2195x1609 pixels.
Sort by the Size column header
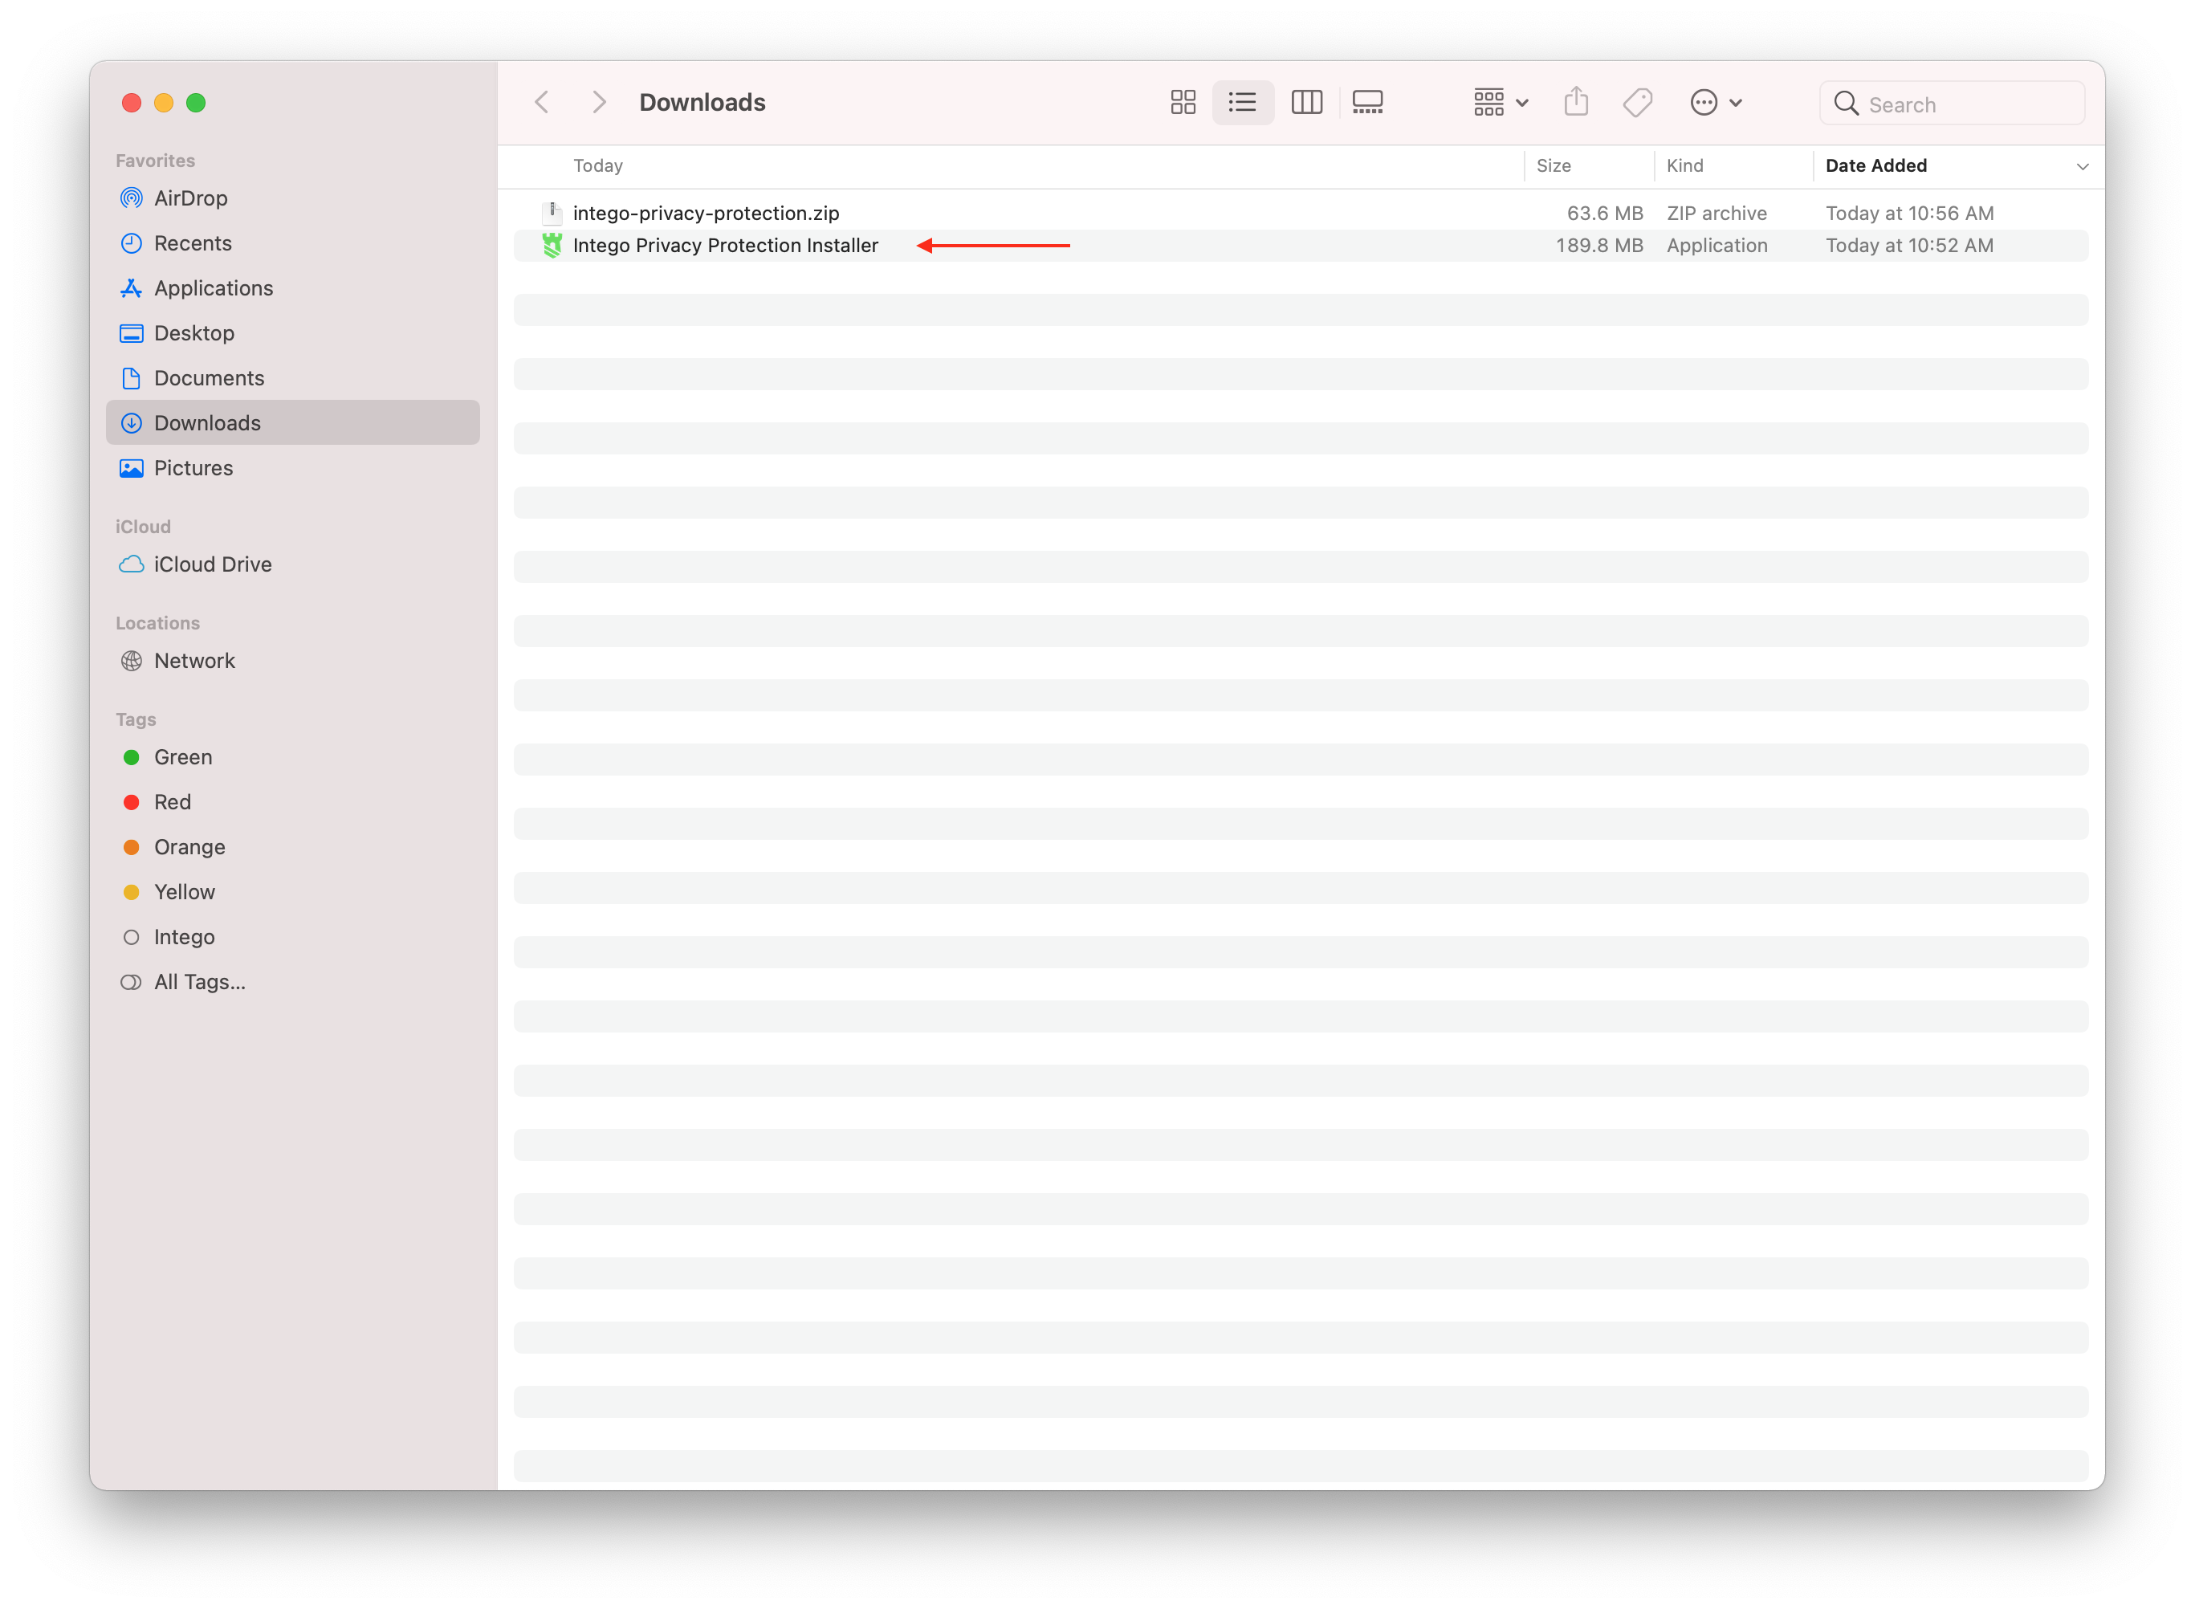tap(1588, 165)
